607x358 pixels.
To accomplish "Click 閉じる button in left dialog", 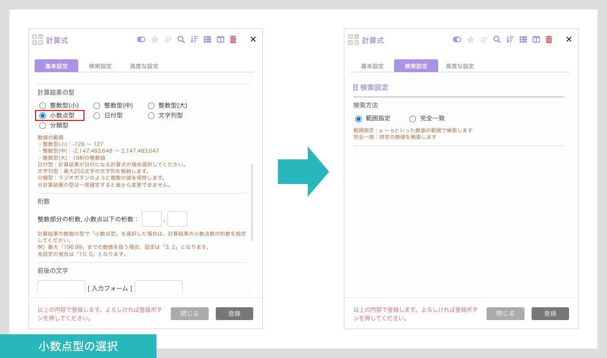I will [x=190, y=313].
